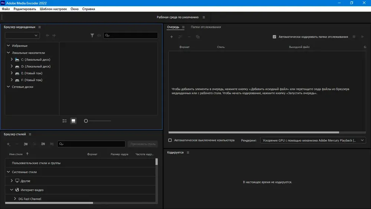
Task: Open the Редактировать menu
Action: pyautogui.click(x=25, y=9)
